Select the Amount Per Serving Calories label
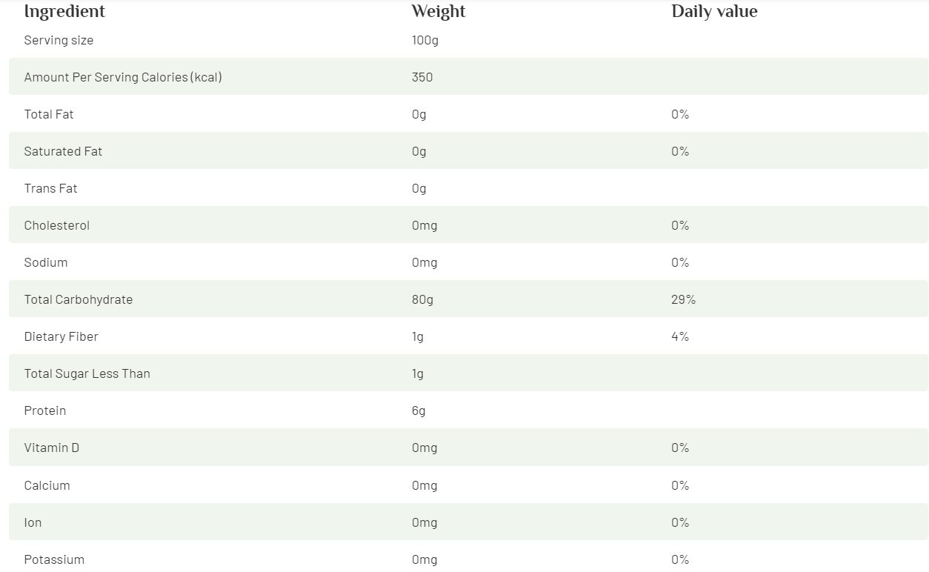 [x=123, y=77]
